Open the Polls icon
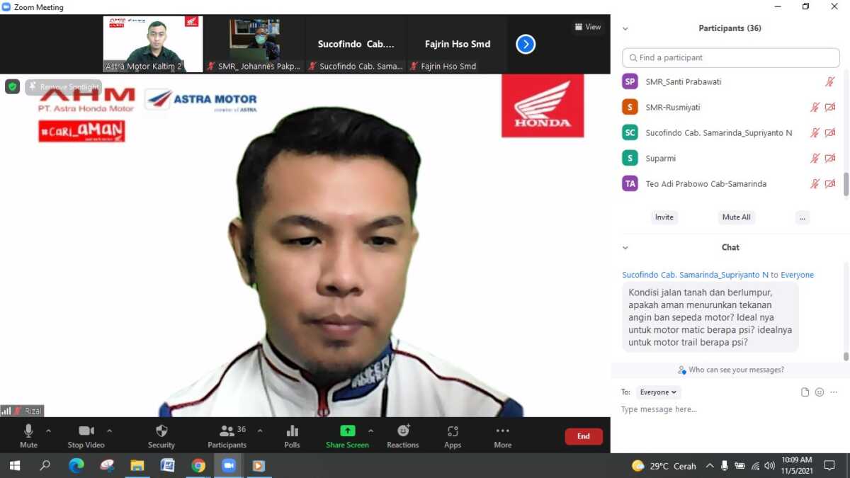This screenshot has width=850, height=478. click(x=292, y=432)
